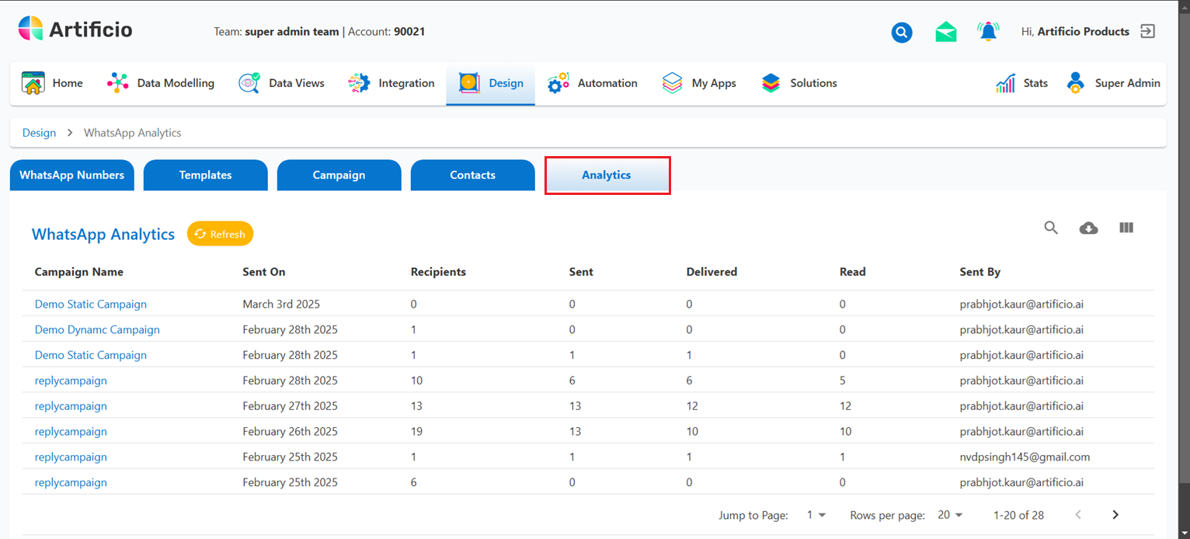Click the sign-out icon next to Artificio Products
The image size is (1190, 539).
pos(1147,31)
